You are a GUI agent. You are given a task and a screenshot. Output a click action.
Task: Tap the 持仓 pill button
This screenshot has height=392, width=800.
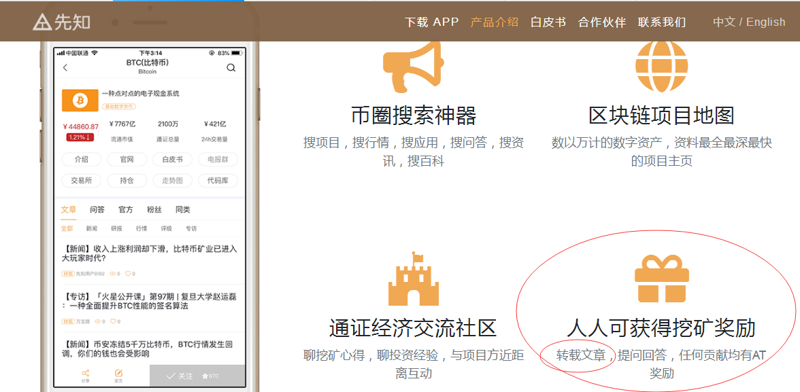(127, 181)
